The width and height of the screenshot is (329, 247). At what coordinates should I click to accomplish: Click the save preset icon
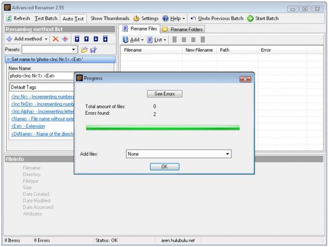(x=93, y=50)
